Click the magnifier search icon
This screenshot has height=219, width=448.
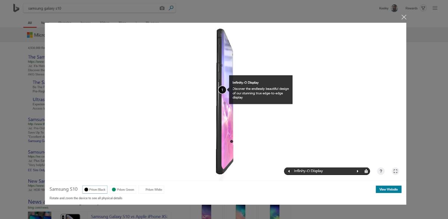point(171,8)
